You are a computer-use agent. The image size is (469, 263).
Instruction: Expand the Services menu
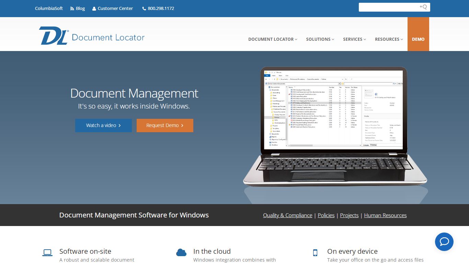click(354, 39)
